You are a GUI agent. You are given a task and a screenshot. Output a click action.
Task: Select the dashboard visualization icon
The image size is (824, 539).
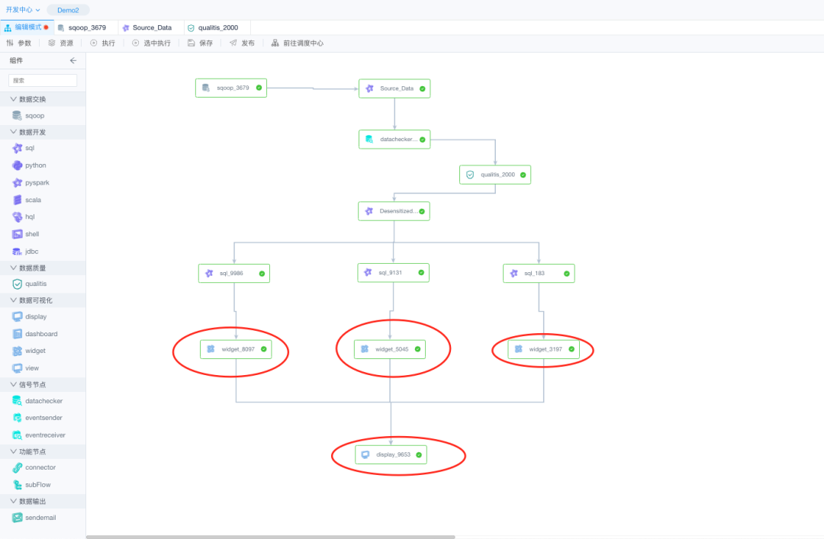pos(17,334)
